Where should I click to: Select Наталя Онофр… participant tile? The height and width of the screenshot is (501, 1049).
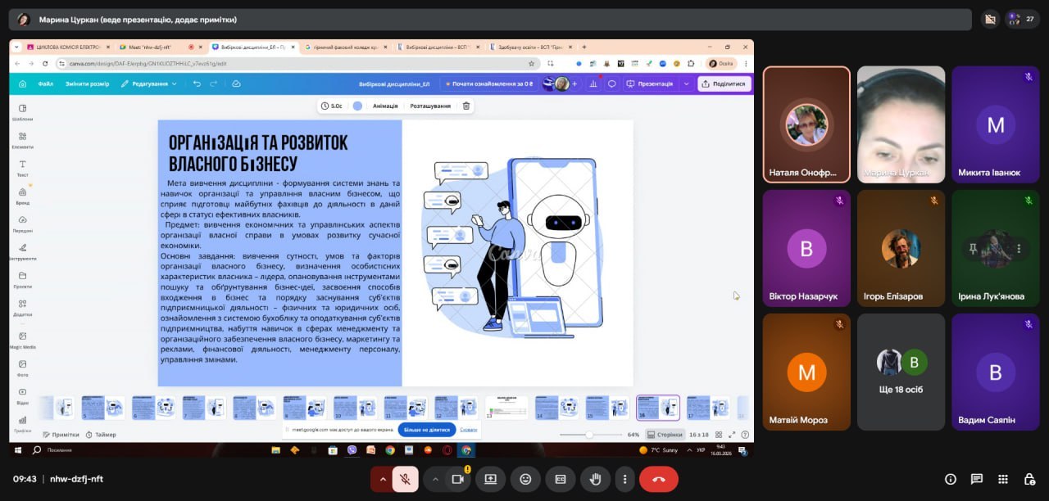coord(806,124)
